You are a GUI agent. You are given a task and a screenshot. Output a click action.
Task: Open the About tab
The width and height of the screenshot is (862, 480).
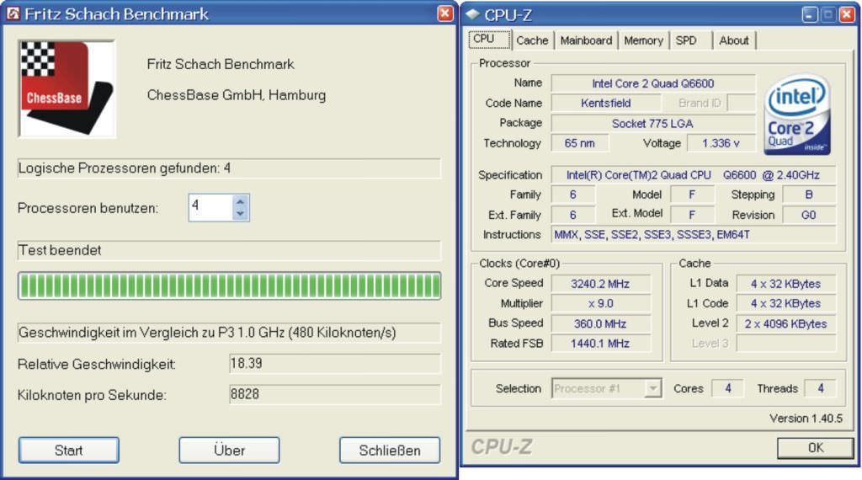click(x=734, y=40)
